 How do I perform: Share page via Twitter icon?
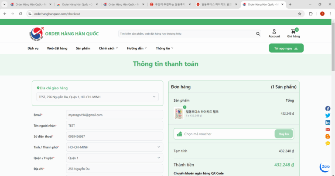pyautogui.click(x=328, y=116)
